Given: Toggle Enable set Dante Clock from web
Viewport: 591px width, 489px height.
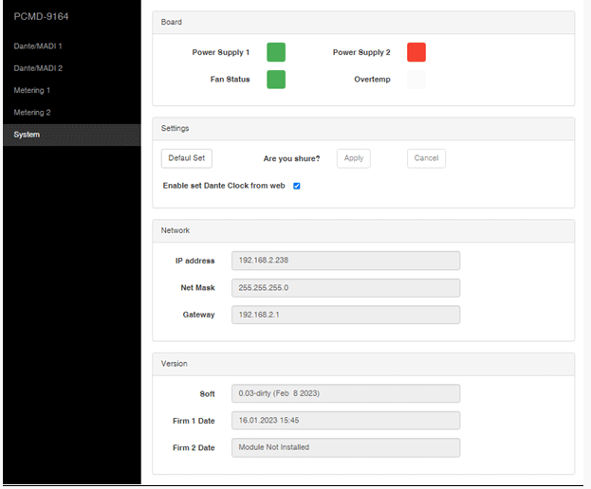Looking at the screenshot, I should (x=296, y=186).
